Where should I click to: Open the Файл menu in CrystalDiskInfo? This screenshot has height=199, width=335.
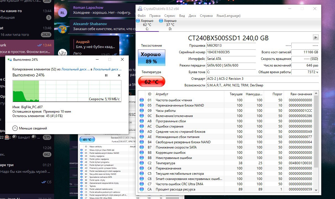pos(141,16)
